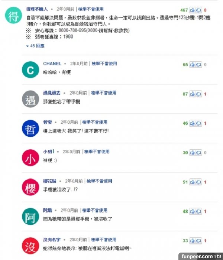Click the red 沒 avatar
This screenshot has height=260, width=223.
pos(30,246)
